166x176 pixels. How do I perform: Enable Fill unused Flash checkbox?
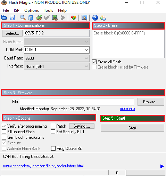point(4,132)
